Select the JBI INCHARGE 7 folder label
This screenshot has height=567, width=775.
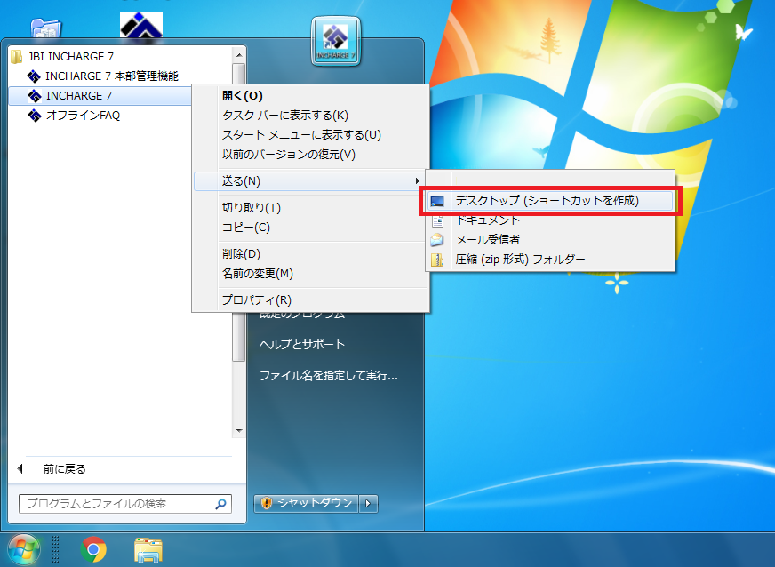click(71, 57)
